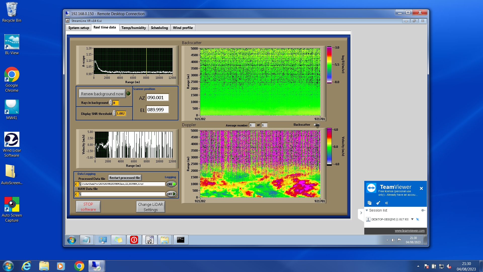Open the BL-View desktop icon
The width and height of the screenshot is (483, 272).
click(12, 45)
